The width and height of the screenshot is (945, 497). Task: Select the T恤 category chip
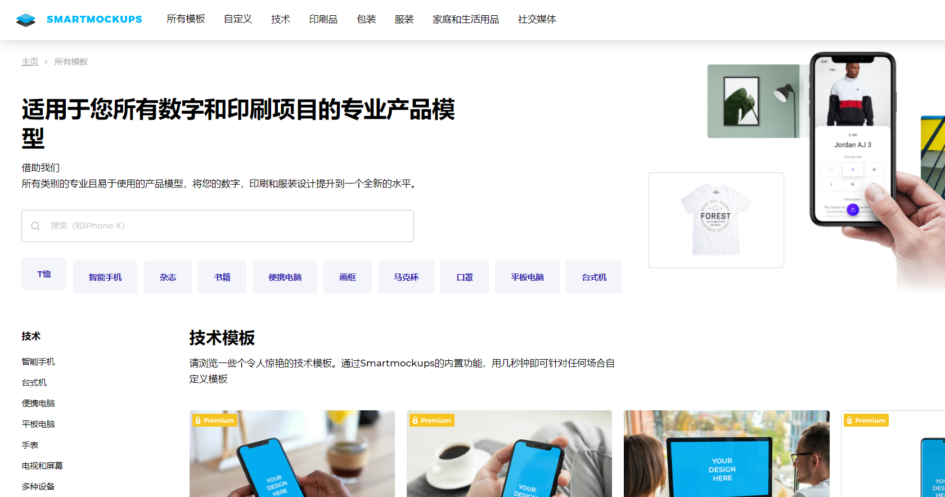(44, 274)
